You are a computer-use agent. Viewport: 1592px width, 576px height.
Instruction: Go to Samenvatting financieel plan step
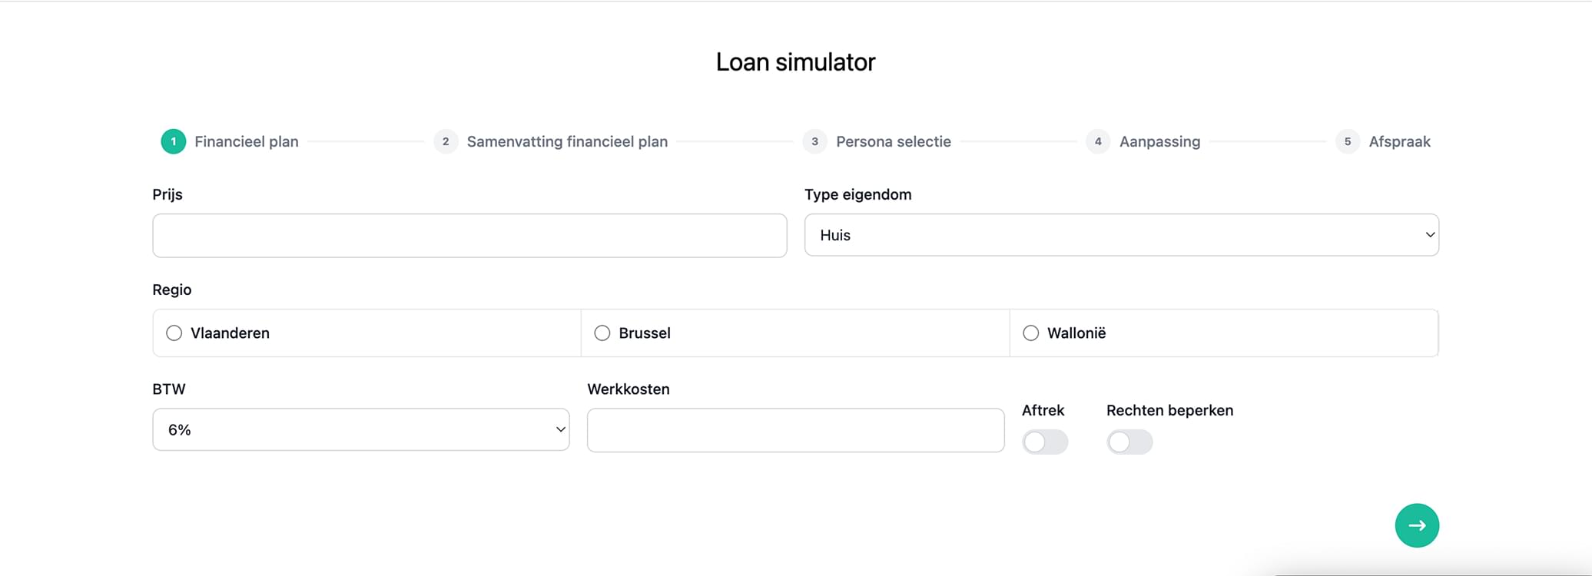pos(567,141)
